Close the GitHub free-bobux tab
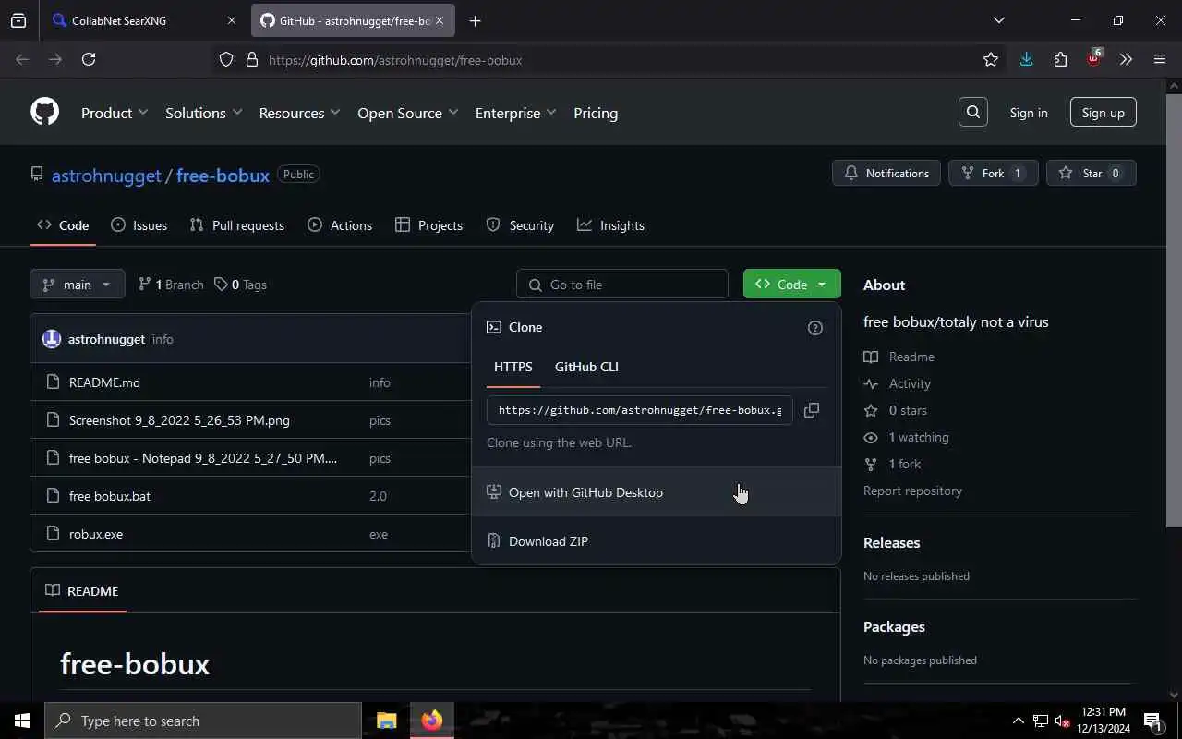The height and width of the screenshot is (739, 1182). coord(440,20)
